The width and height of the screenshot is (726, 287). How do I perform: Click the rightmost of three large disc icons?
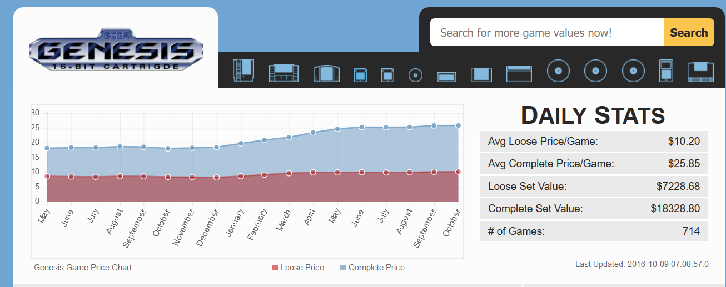(633, 71)
